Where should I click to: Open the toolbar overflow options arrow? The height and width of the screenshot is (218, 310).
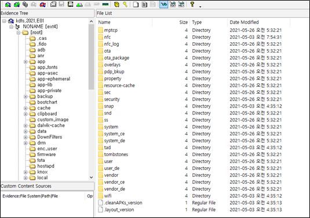200,6
